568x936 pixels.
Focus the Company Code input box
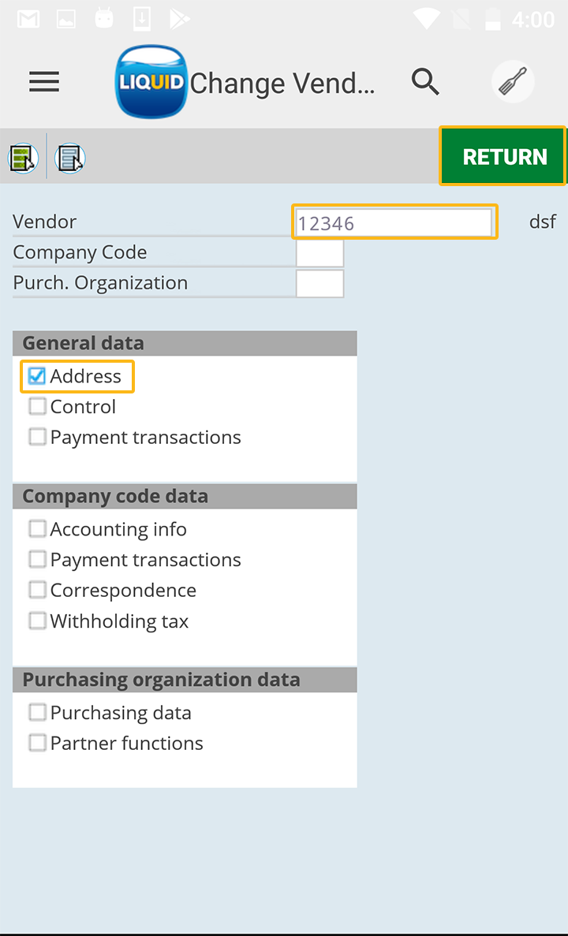coord(319,253)
